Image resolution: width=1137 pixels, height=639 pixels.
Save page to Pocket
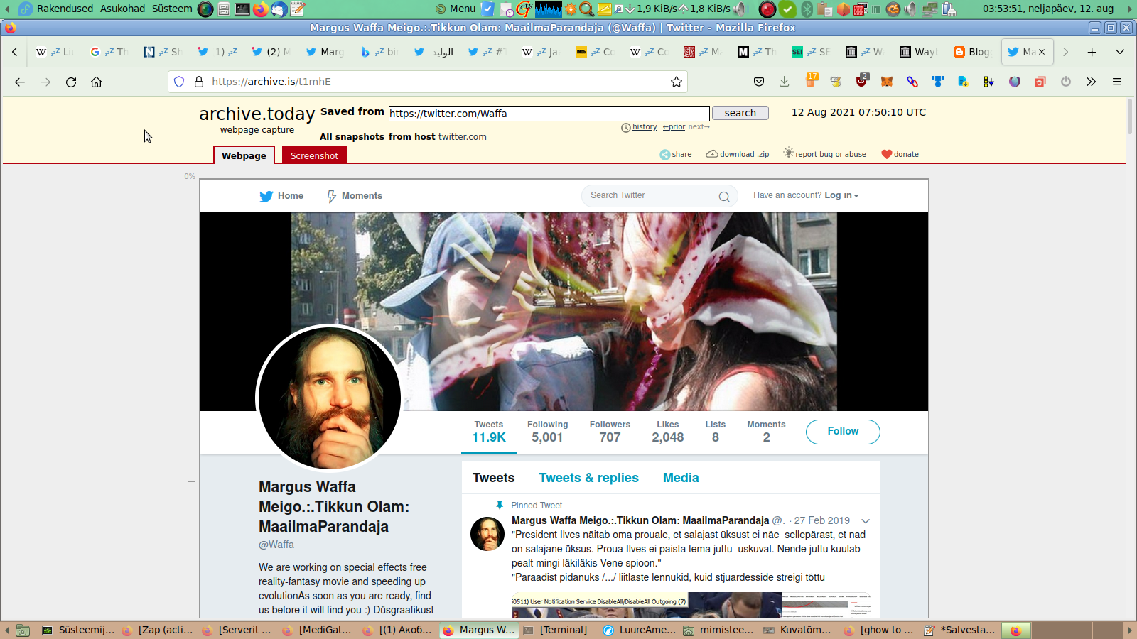[759, 82]
